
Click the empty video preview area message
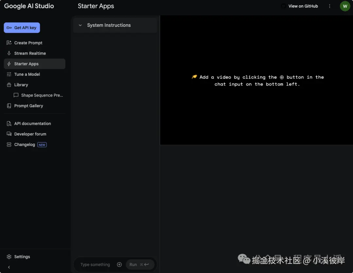point(258,81)
